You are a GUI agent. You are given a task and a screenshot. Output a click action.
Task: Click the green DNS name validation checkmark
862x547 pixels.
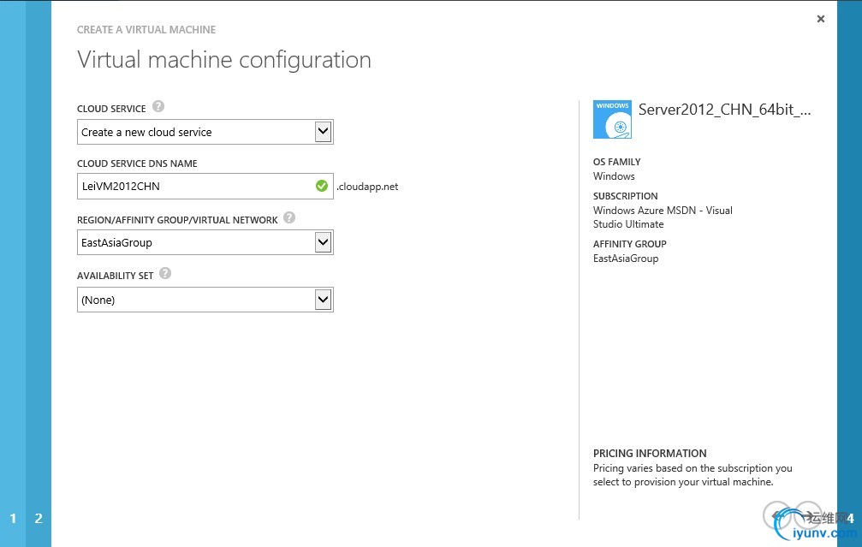coord(321,186)
